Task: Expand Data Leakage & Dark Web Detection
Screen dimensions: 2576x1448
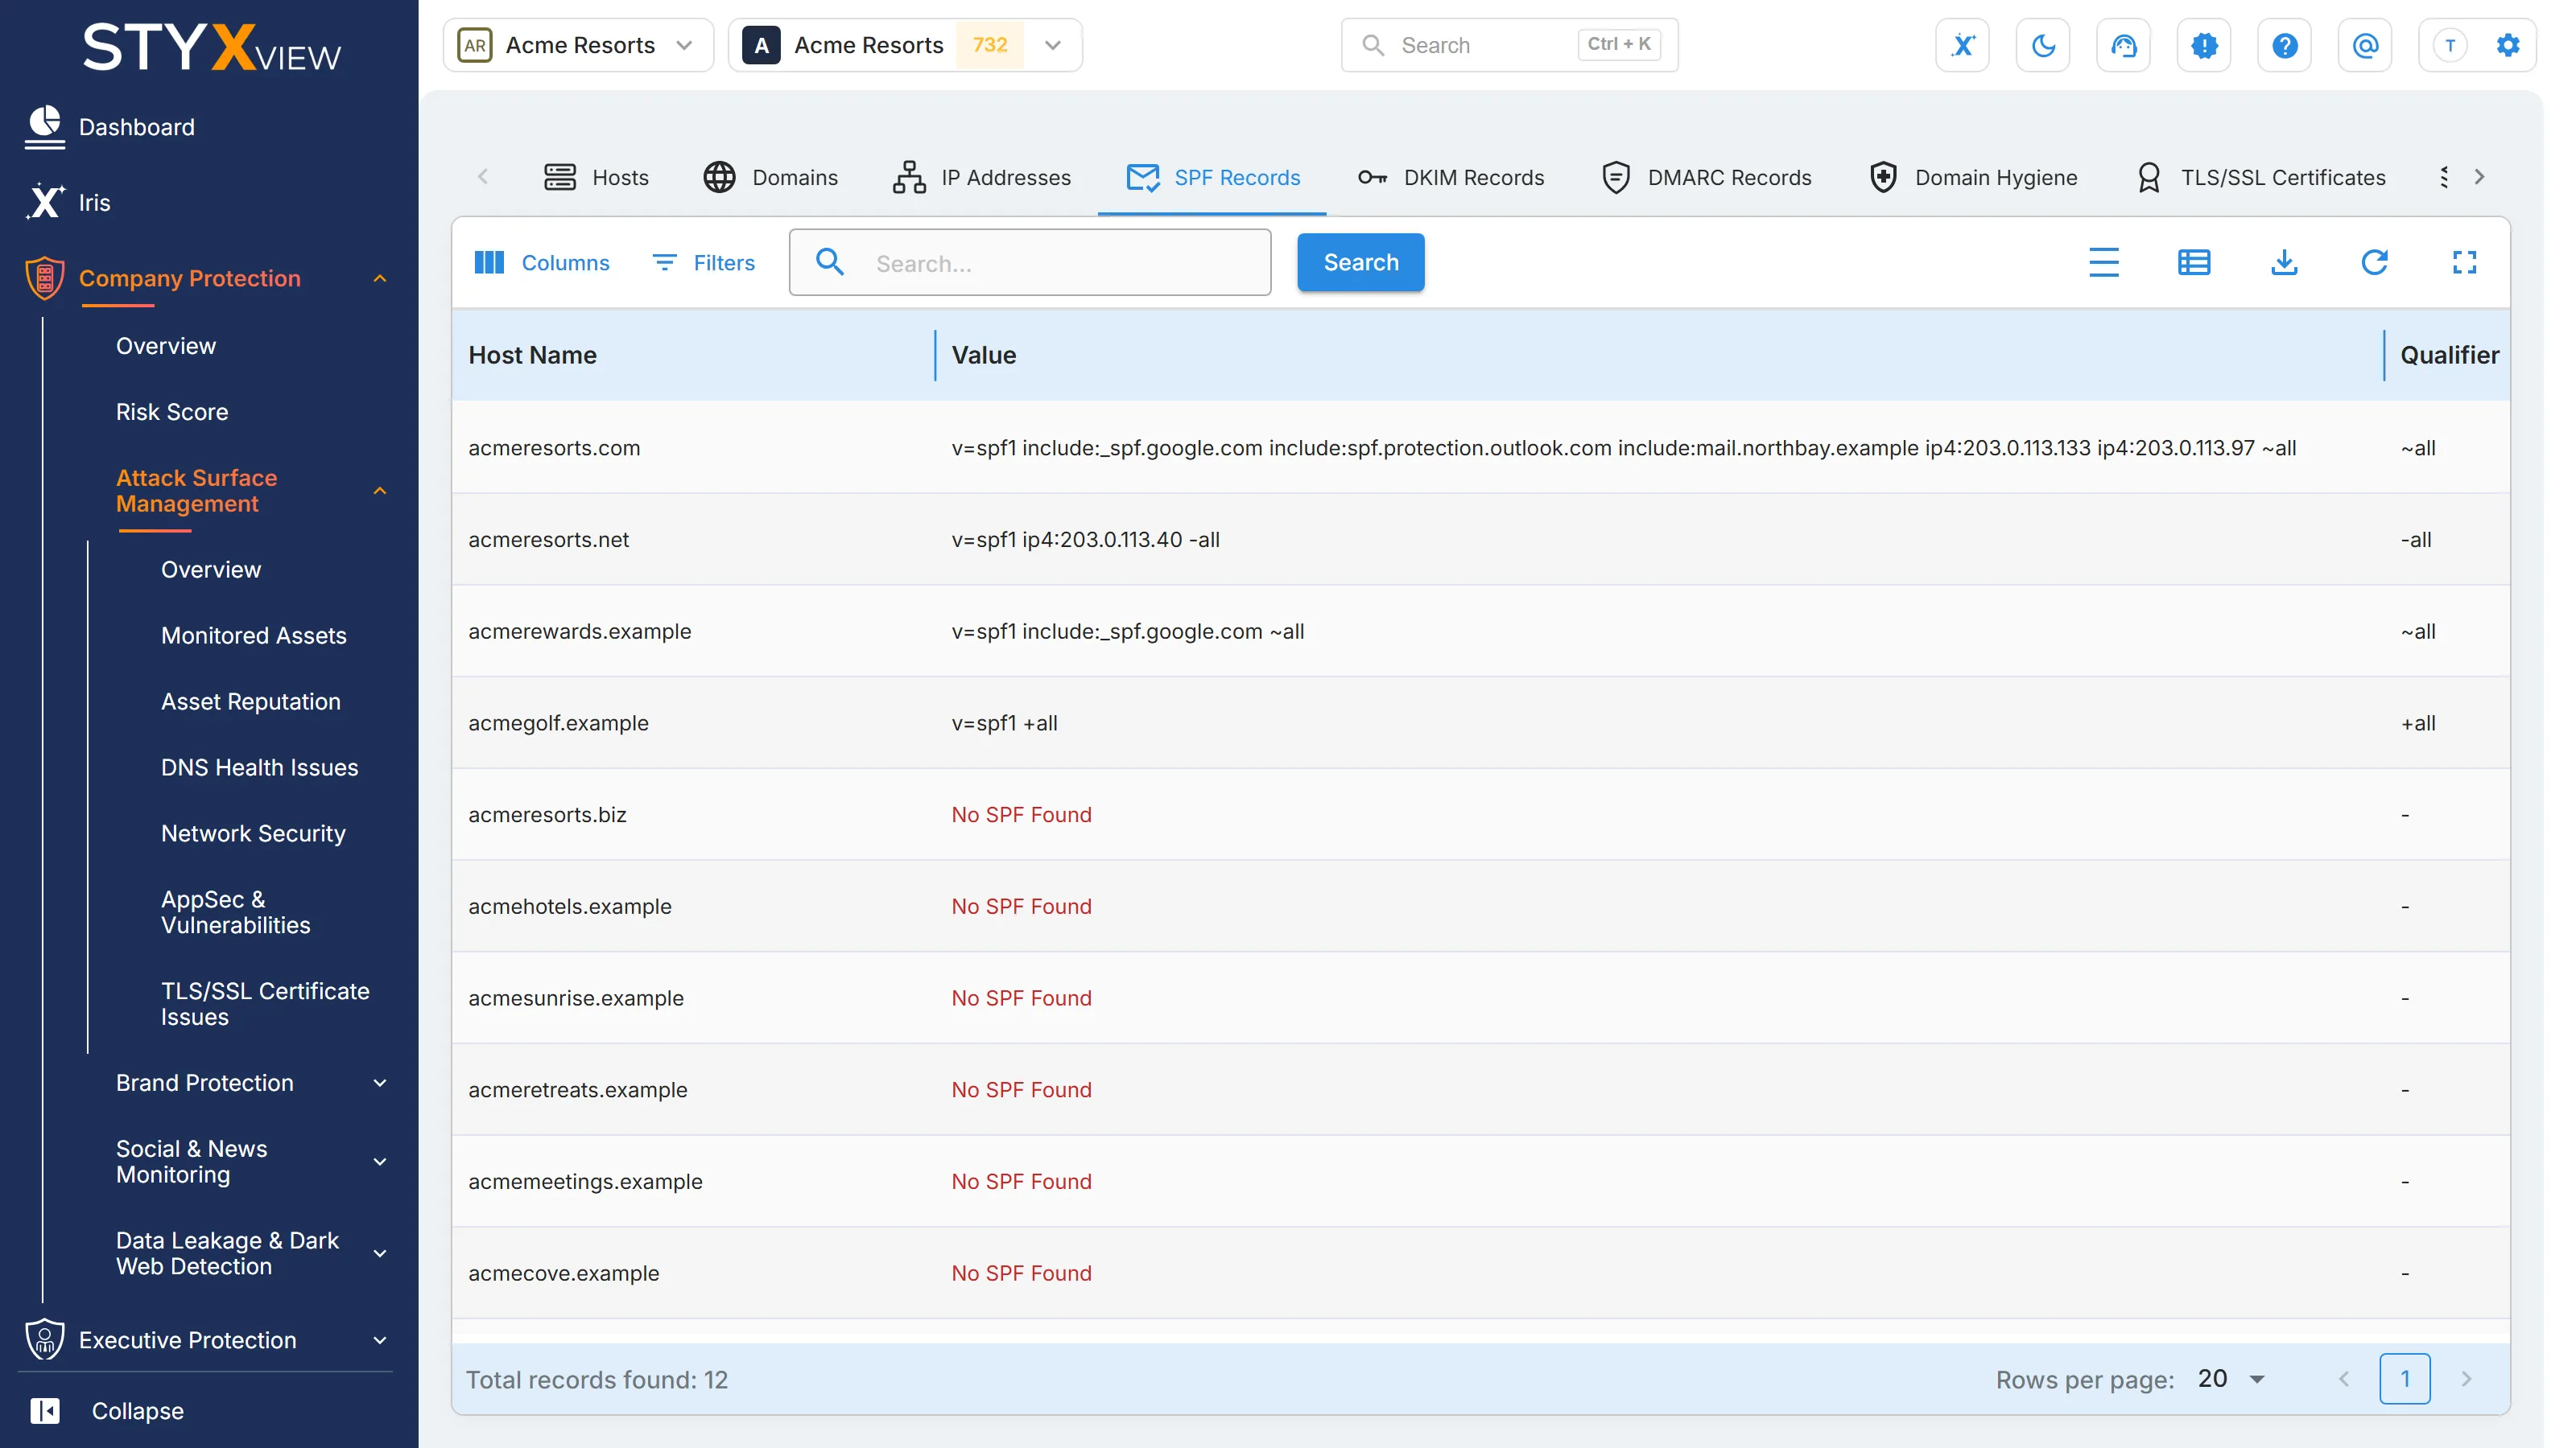Action: pos(380,1254)
